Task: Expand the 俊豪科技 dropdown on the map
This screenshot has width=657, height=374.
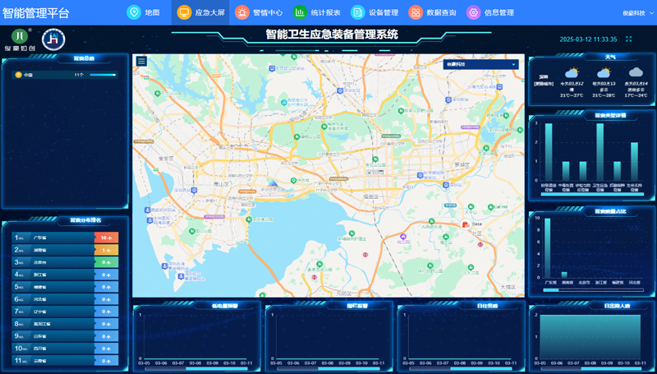Action: coord(481,65)
